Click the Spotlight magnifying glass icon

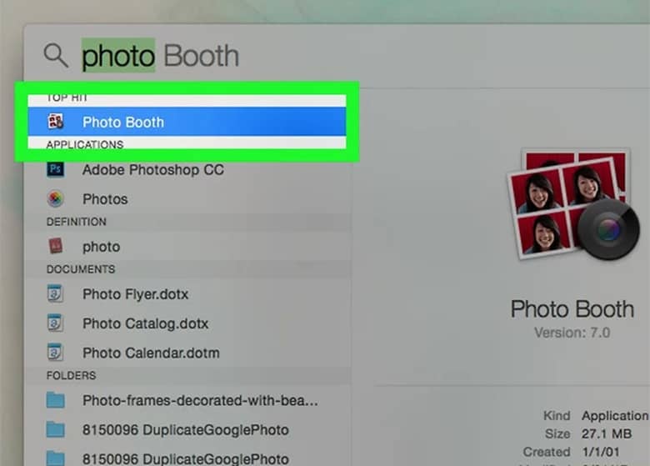click(x=56, y=56)
